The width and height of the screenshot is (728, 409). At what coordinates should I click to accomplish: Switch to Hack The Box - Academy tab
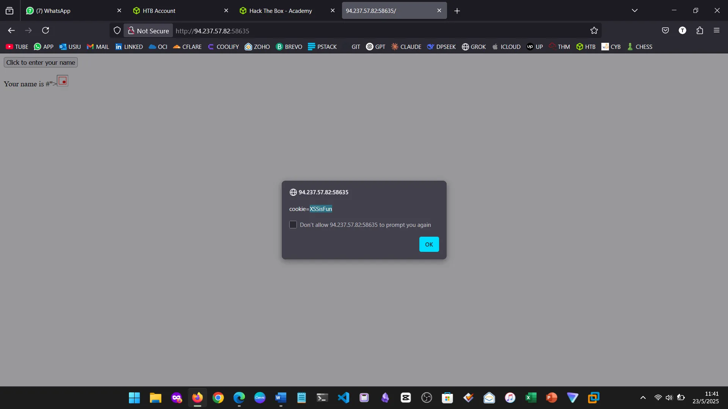pos(281,11)
